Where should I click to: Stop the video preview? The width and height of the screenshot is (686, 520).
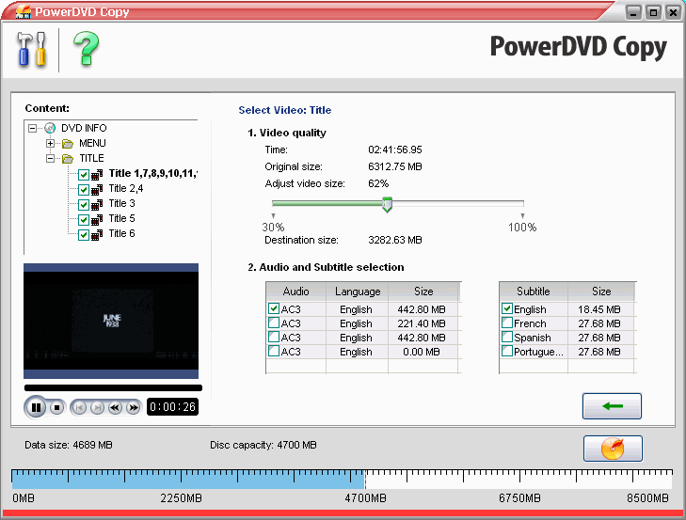point(56,407)
